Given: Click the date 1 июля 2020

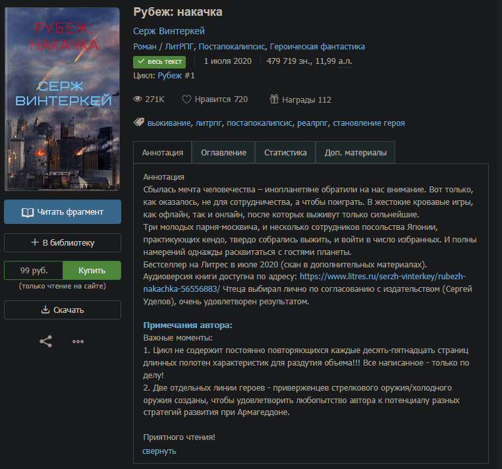Looking at the screenshot, I should click(x=228, y=61).
